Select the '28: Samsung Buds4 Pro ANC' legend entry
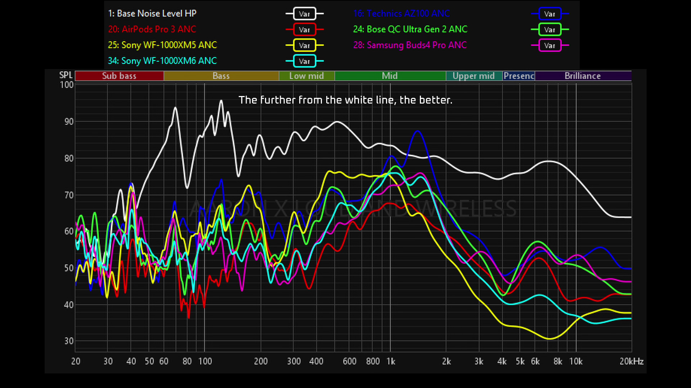The image size is (691, 388). point(410,45)
